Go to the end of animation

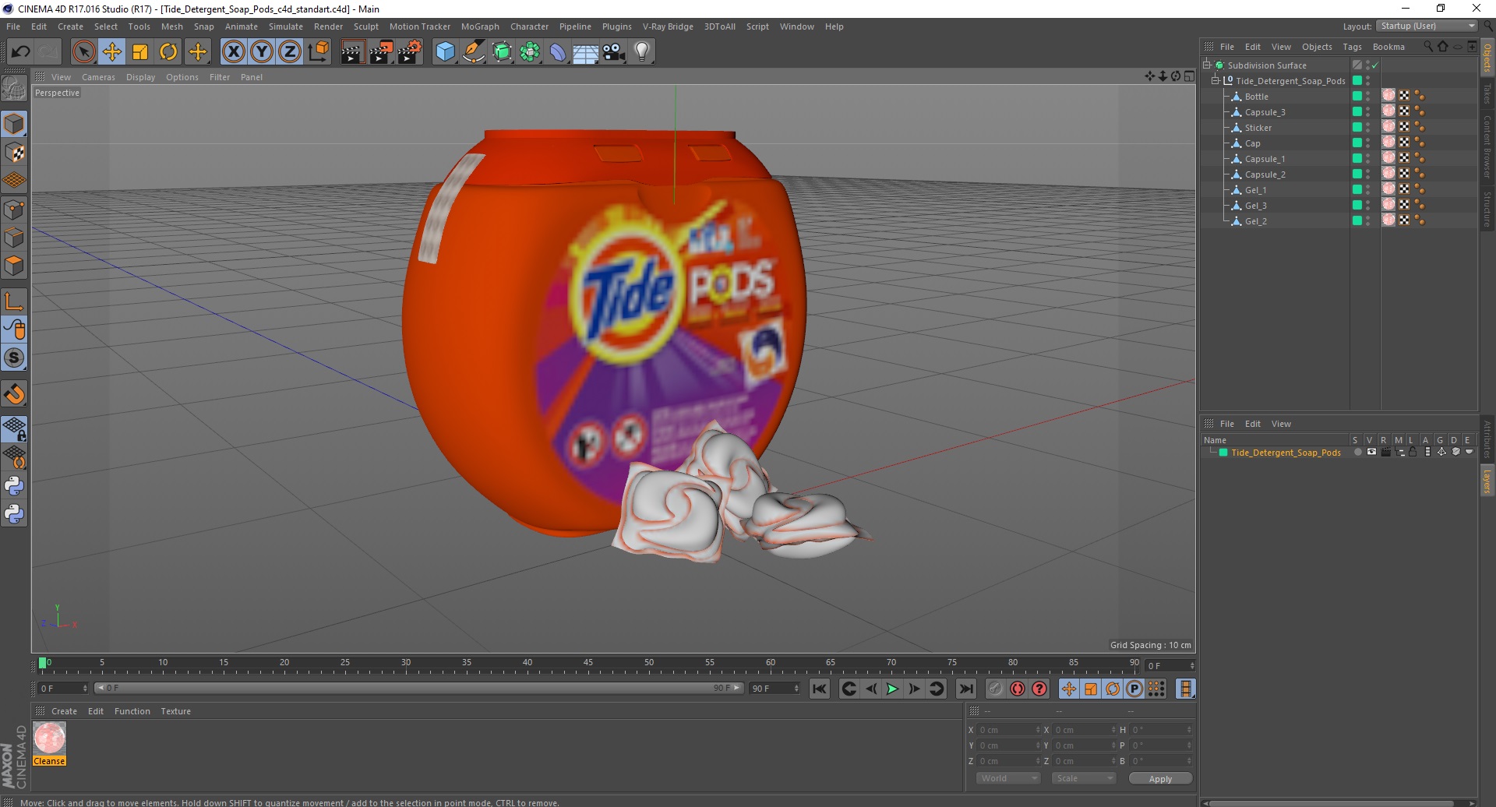(x=966, y=689)
